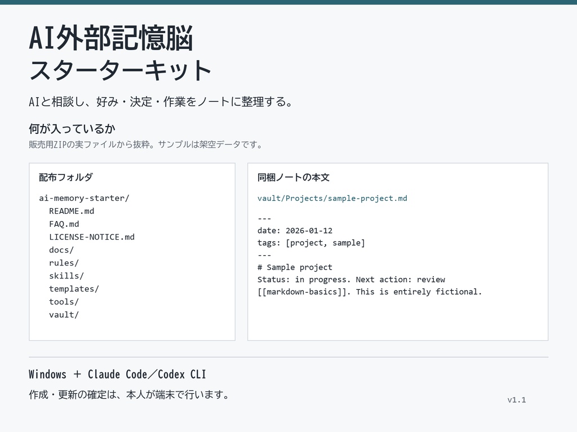Click the 'FAQ.md' file row
This screenshot has width=577, height=432.
pyautogui.click(x=64, y=224)
